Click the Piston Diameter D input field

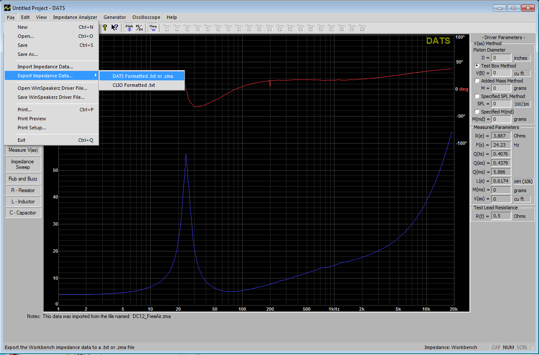501,58
